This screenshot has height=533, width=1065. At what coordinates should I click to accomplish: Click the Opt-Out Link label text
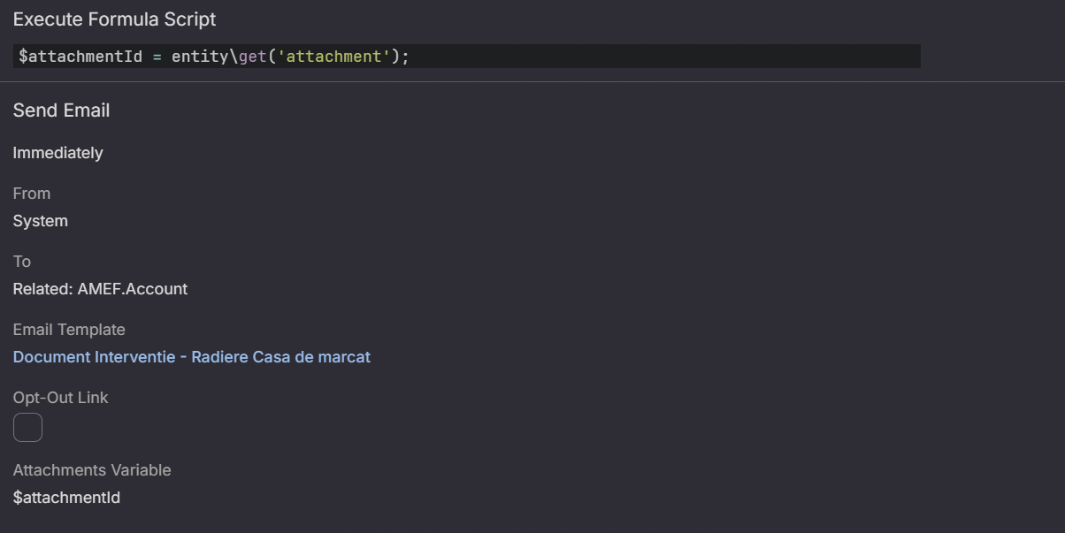pyautogui.click(x=60, y=398)
